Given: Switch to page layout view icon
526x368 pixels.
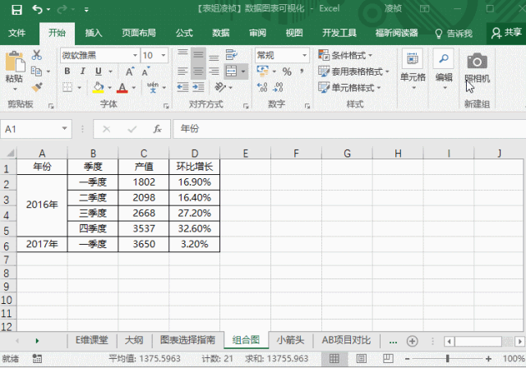Looking at the screenshot, I should coord(362,359).
